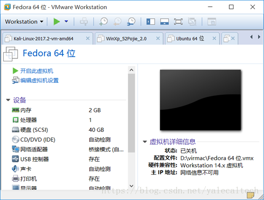Click the printer icon beside 打印机

pos(16,179)
